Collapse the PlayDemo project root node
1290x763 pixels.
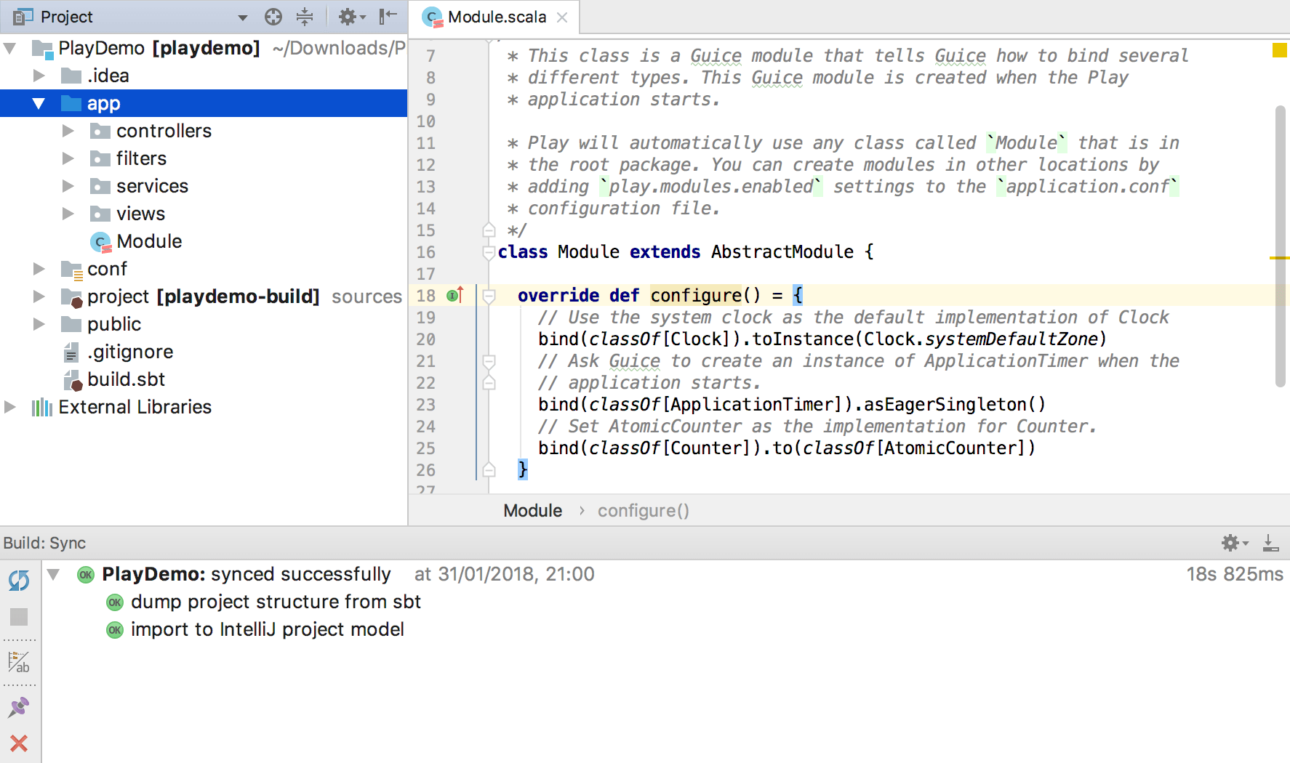(10, 49)
